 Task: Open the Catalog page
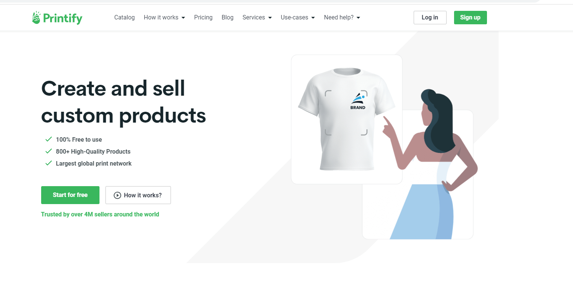(x=125, y=18)
